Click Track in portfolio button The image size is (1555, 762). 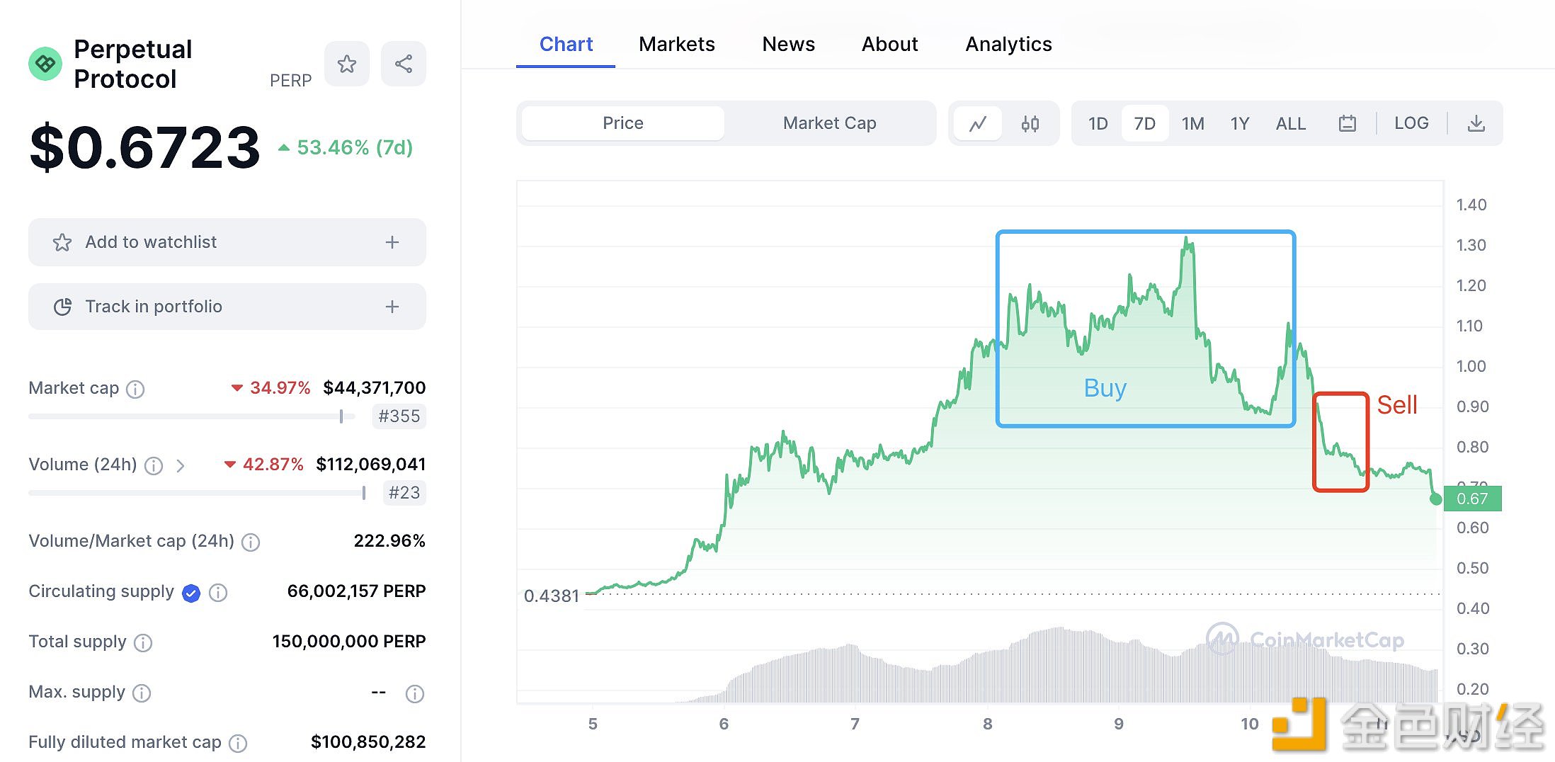(x=227, y=307)
